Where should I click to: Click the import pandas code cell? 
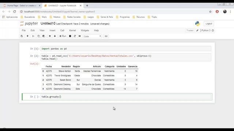click(126, 49)
